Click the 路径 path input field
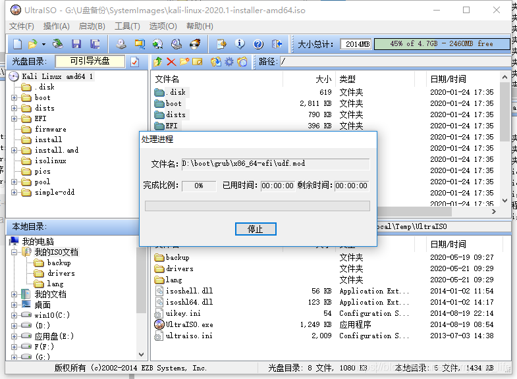The width and height of the screenshot is (517, 379). 395,62
